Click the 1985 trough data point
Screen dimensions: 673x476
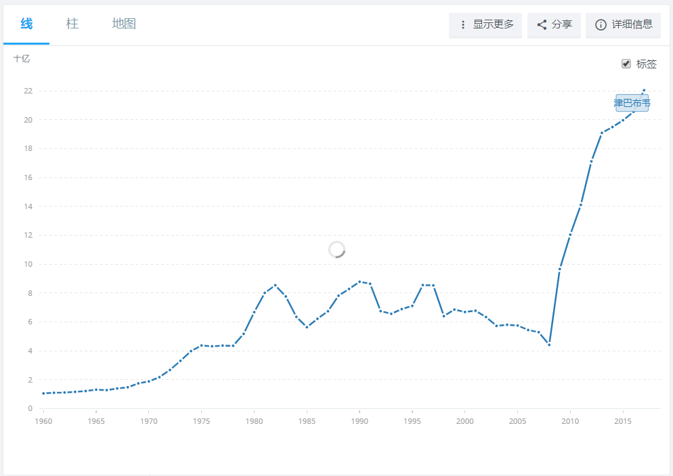(x=307, y=327)
